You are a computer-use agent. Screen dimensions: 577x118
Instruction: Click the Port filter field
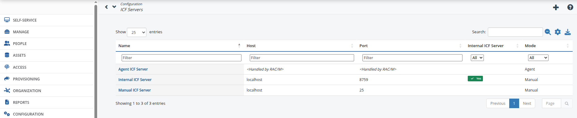(412, 58)
